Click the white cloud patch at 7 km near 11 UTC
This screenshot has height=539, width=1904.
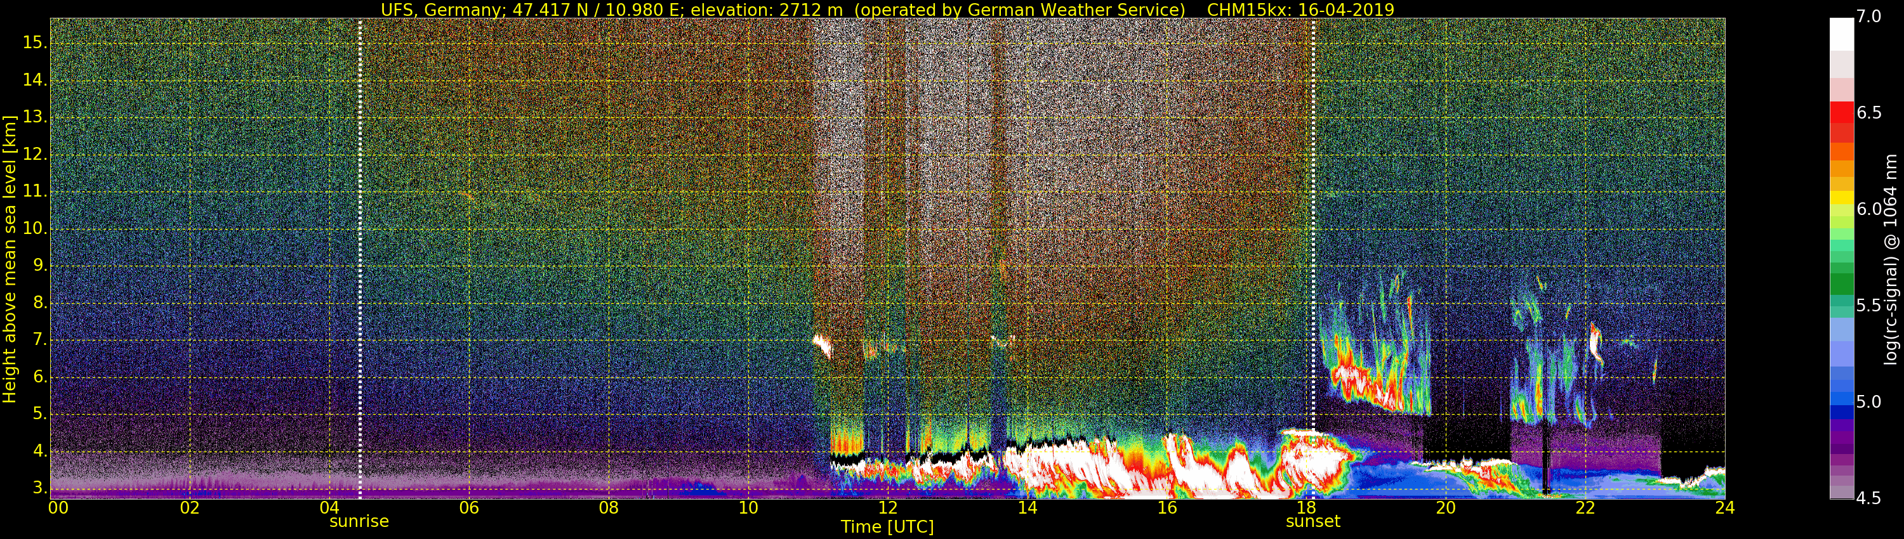tap(823, 346)
